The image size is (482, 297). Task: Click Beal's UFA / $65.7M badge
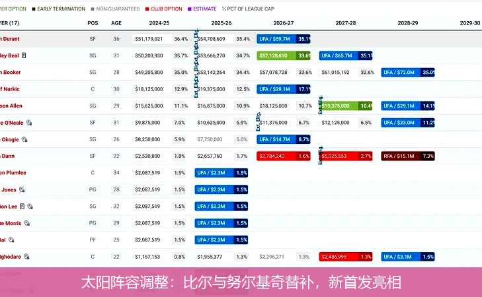pos(346,55)
